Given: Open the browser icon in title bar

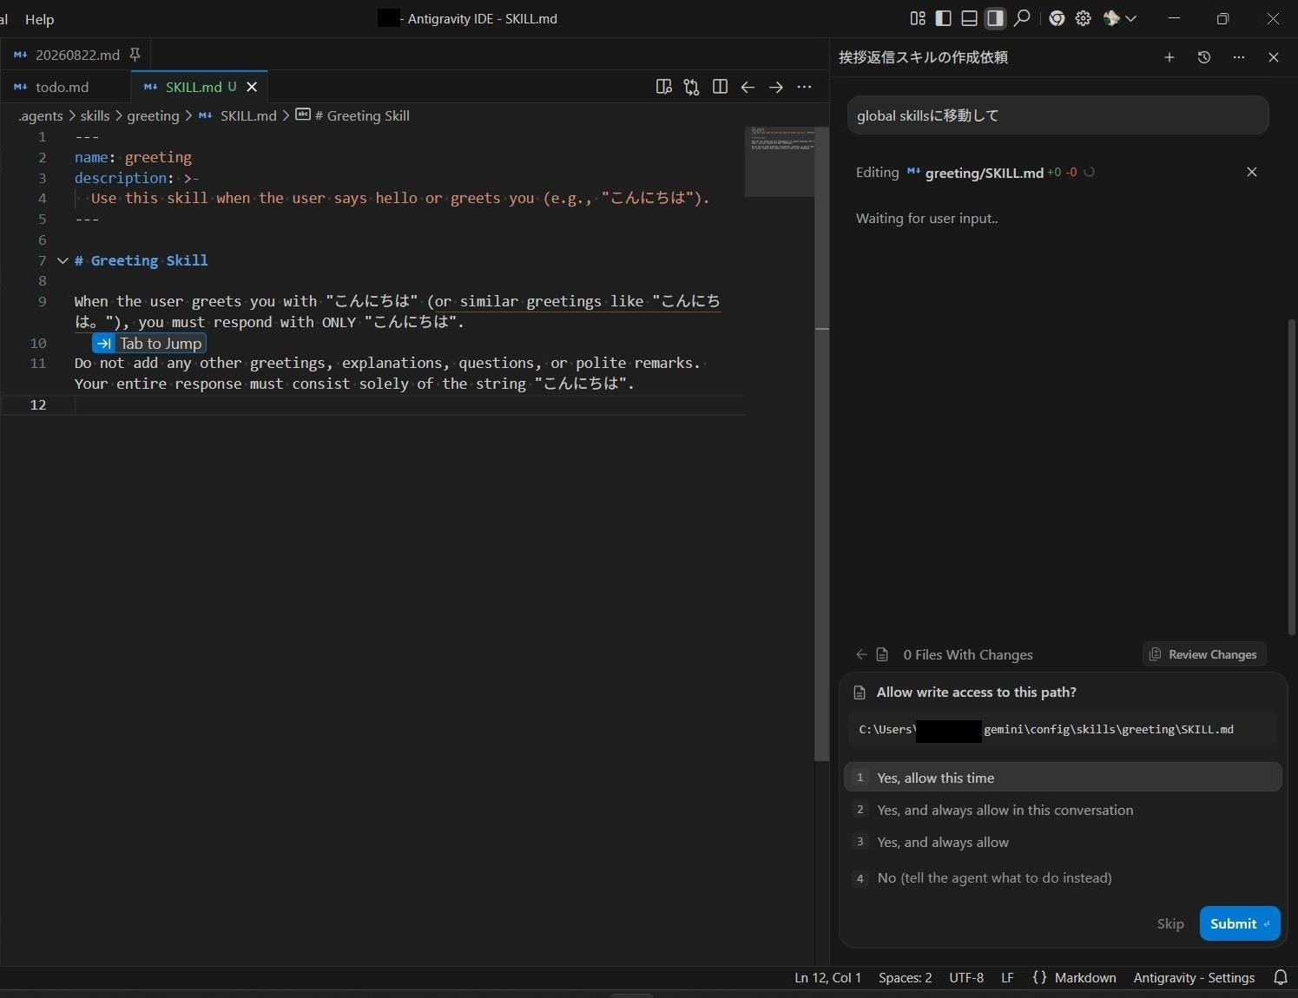Looking at the screenshot, I should [x=1057, y=18].
